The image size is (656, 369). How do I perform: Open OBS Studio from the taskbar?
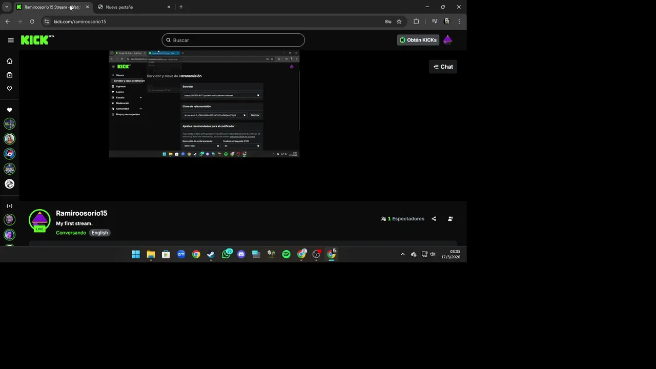317,254
